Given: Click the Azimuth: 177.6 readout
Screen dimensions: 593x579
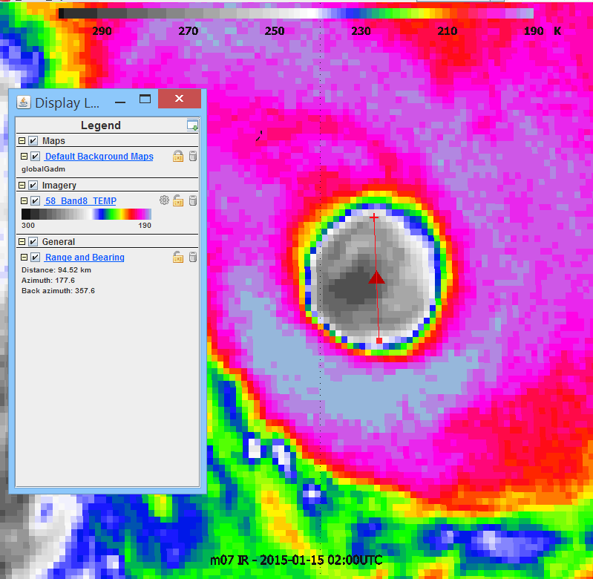Looking at the screenshot, I should coord(48,281).
